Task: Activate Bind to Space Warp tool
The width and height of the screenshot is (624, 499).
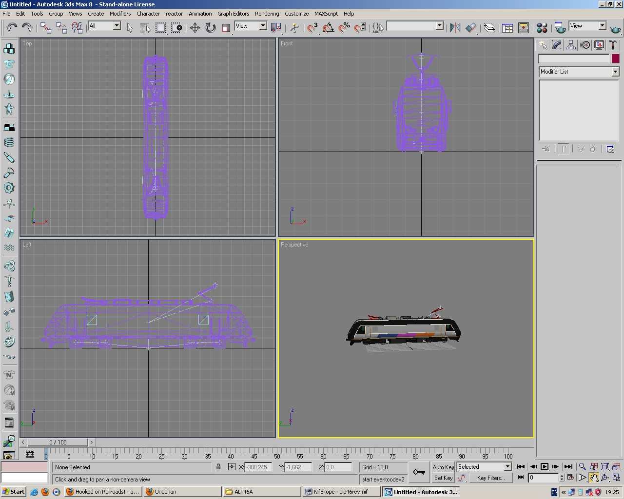Action: pyautogui.click(x=77, y=27)
